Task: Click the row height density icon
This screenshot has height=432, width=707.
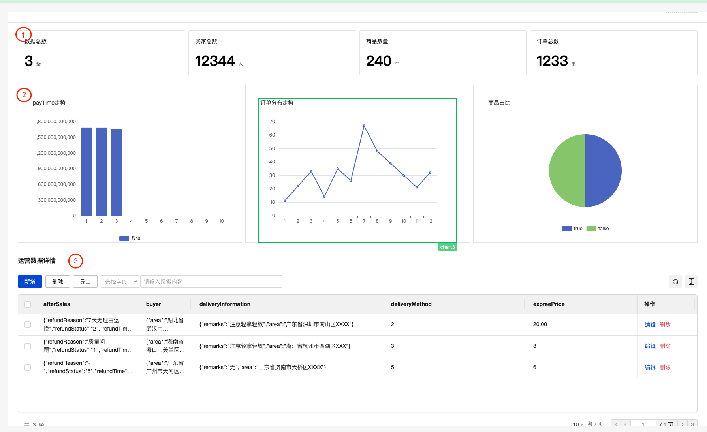Action: click(x=691, y=282)
